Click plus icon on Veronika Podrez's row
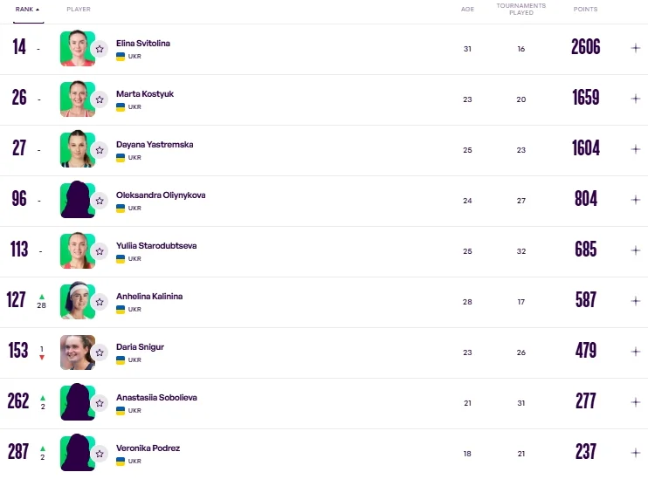648x479 pixels. click(636, 453)
